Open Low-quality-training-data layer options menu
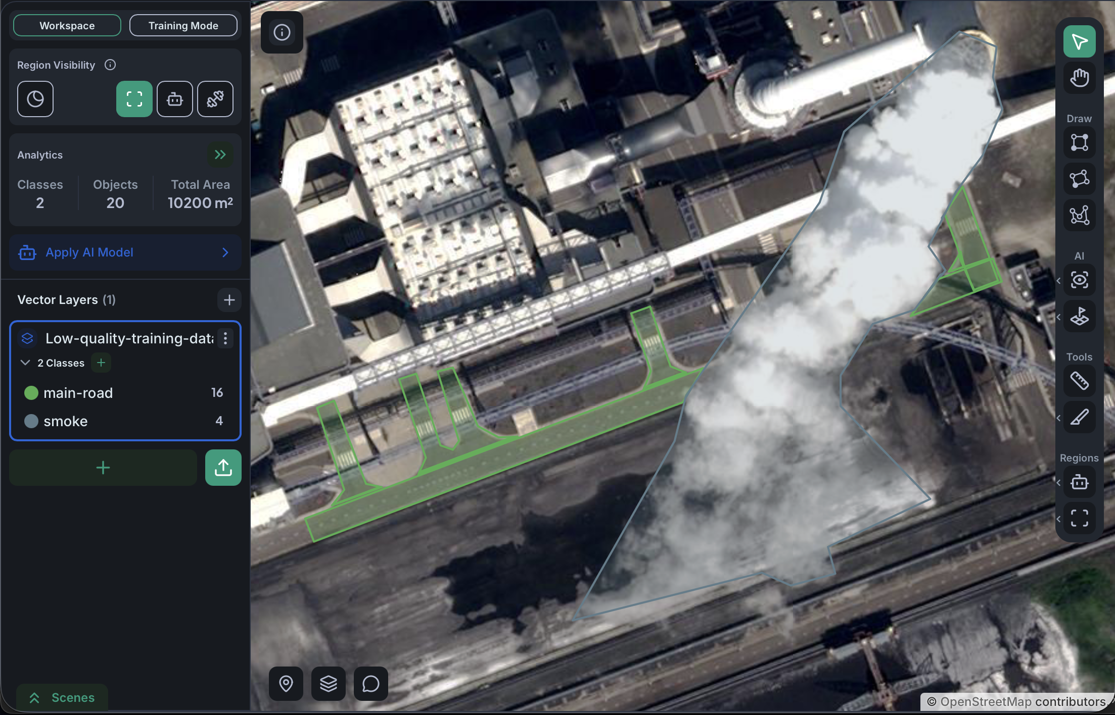The image size is (1115, 715). [x=225, y=338]
